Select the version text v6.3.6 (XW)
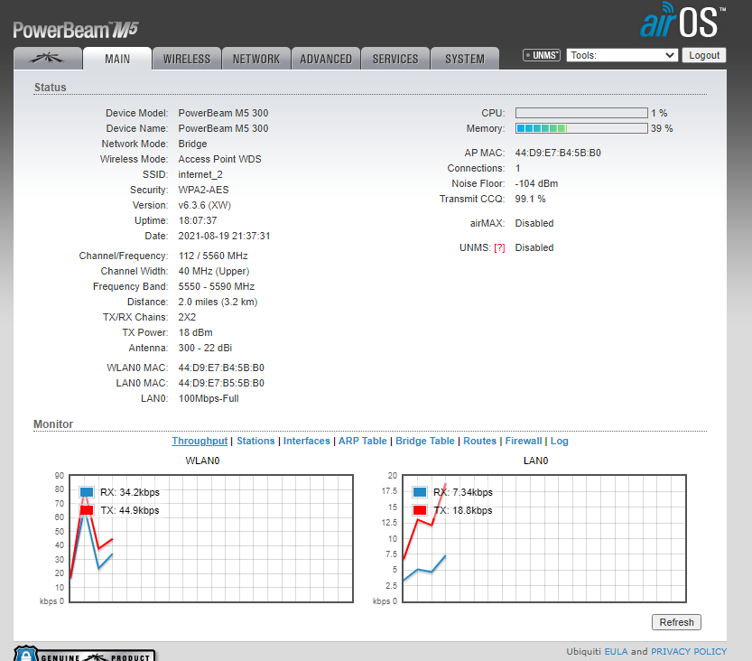This screenshot has width=752, height=661. coord(204,205)
